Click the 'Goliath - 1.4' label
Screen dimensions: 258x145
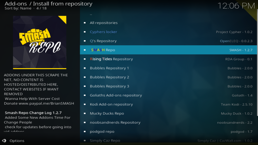(x=242, y=95)
